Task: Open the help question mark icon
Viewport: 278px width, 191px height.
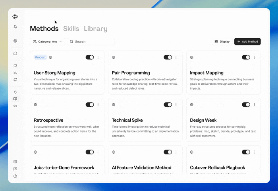Action: tap(15, 176)
